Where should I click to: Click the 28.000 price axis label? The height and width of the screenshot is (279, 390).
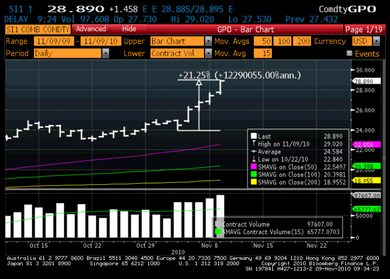coord(365,90)
